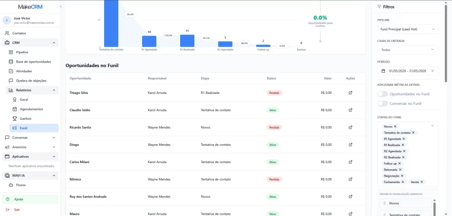Open the Pipeline dropdown selector
Screen dimensions: 452x216
[408, 29]
